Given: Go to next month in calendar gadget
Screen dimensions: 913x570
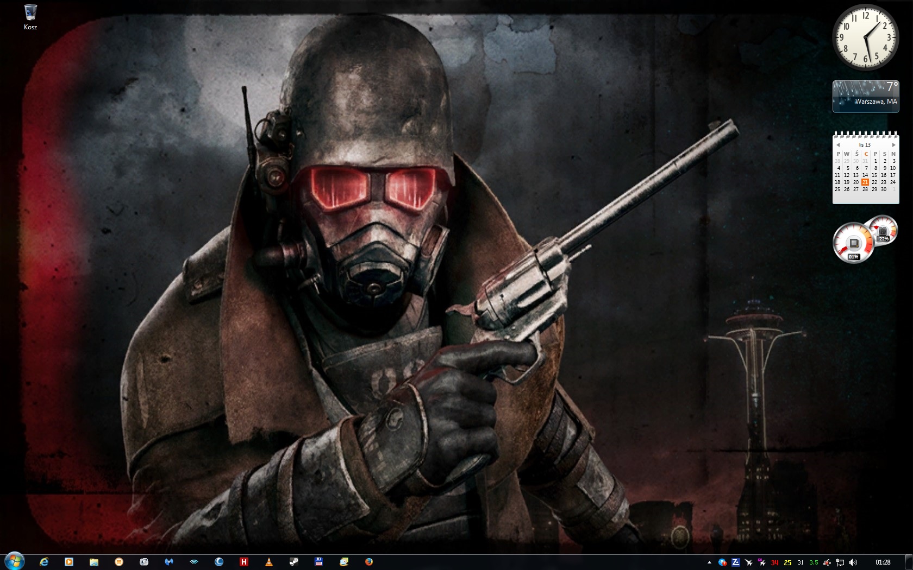Looking at the screenshot, I should pos(894,145).
